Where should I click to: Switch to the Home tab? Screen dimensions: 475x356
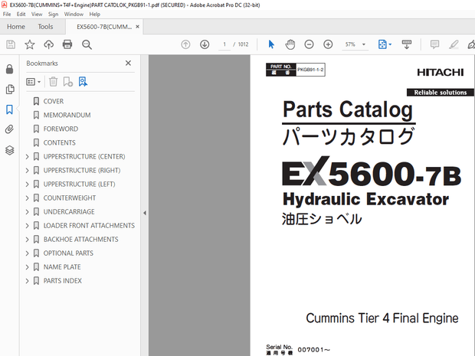pos(16,27)
